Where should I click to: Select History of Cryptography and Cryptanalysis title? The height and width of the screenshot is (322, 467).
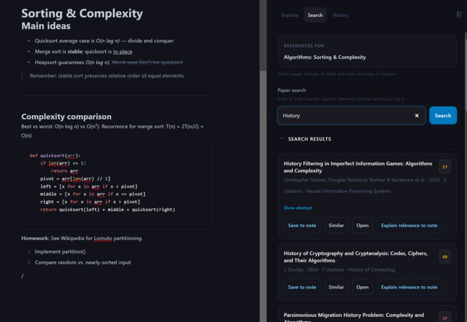point(355,257)
